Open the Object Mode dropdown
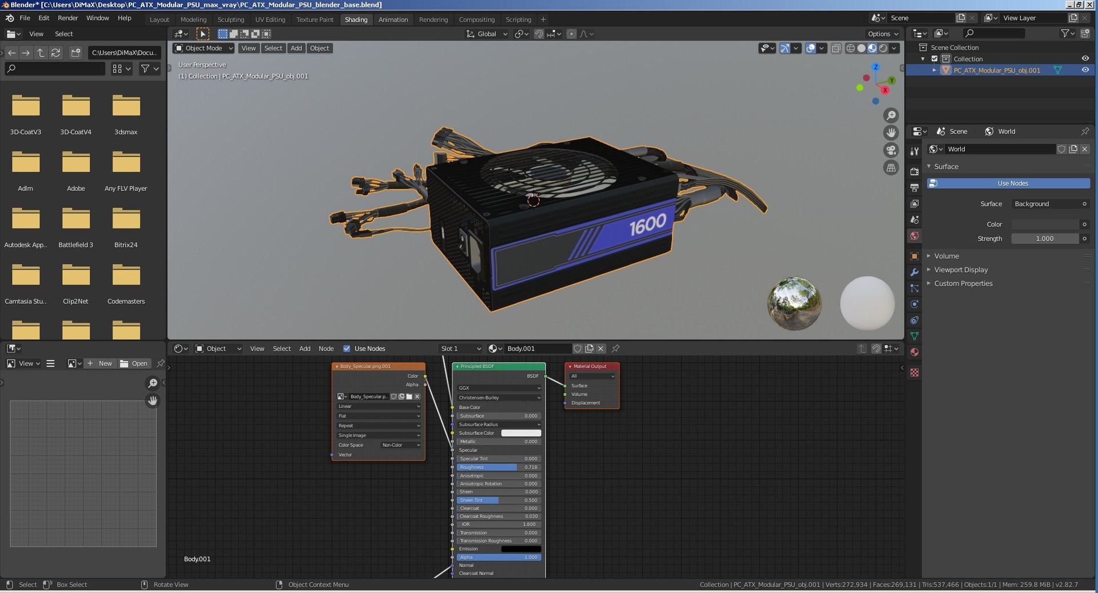The height and width of the screenshot is (593, 1098). 204,49
